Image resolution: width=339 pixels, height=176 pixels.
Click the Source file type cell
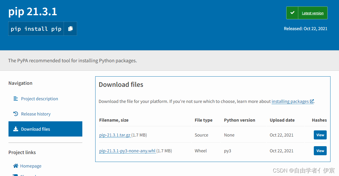point(202,135)
